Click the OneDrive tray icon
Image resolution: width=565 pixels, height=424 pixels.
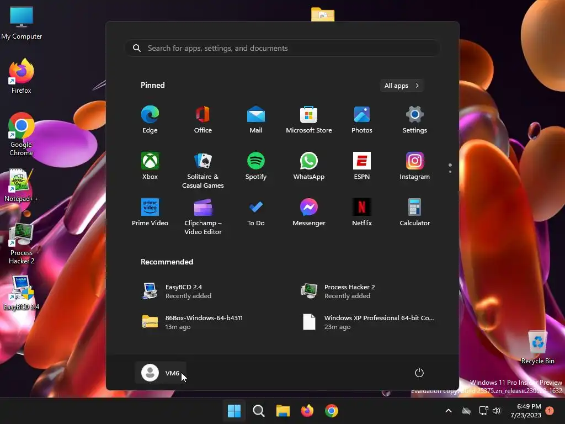[x=466, y=411]
